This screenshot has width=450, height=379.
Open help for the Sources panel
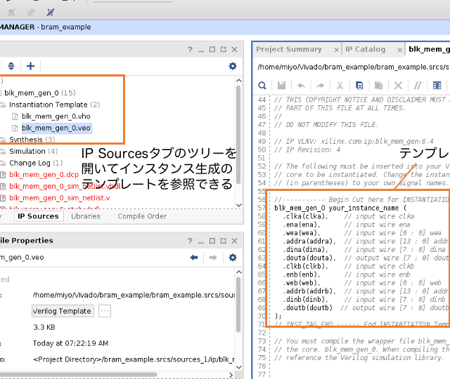[x=189, y=49]
